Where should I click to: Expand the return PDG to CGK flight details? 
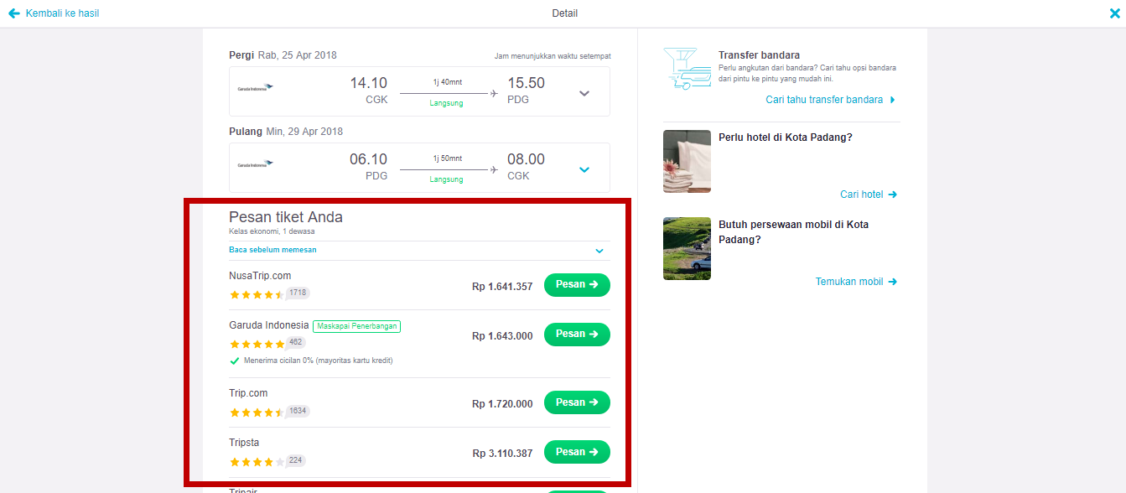point(584,169)
